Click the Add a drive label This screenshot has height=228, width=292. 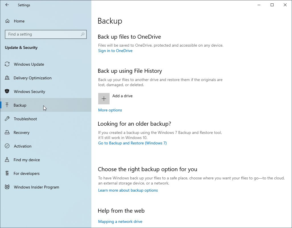coord(122,96)
